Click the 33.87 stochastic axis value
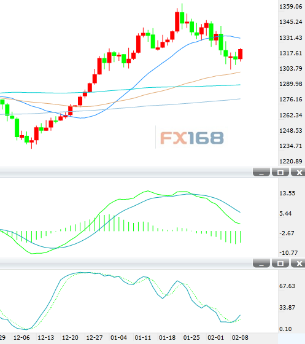The height and width of the screenshot is (344, 305). coord(287,308)
